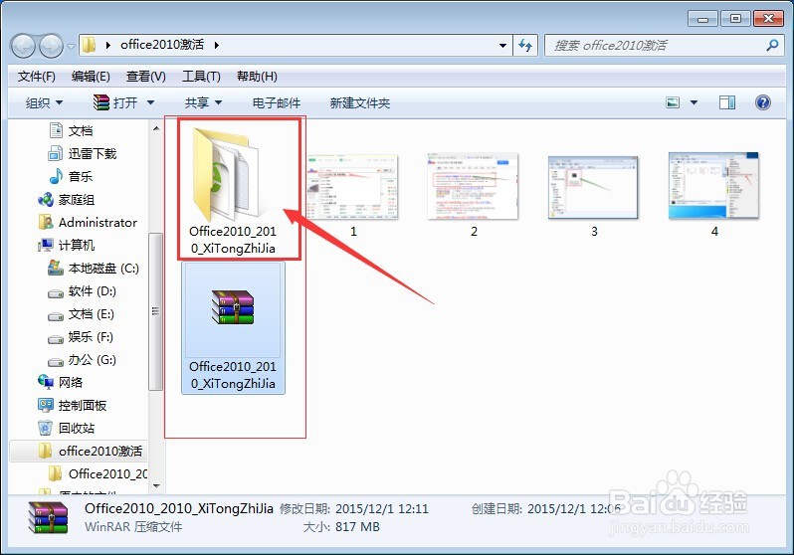
Task: Open 娱乐 (F:) drive
Action: (x=81, y=337)
